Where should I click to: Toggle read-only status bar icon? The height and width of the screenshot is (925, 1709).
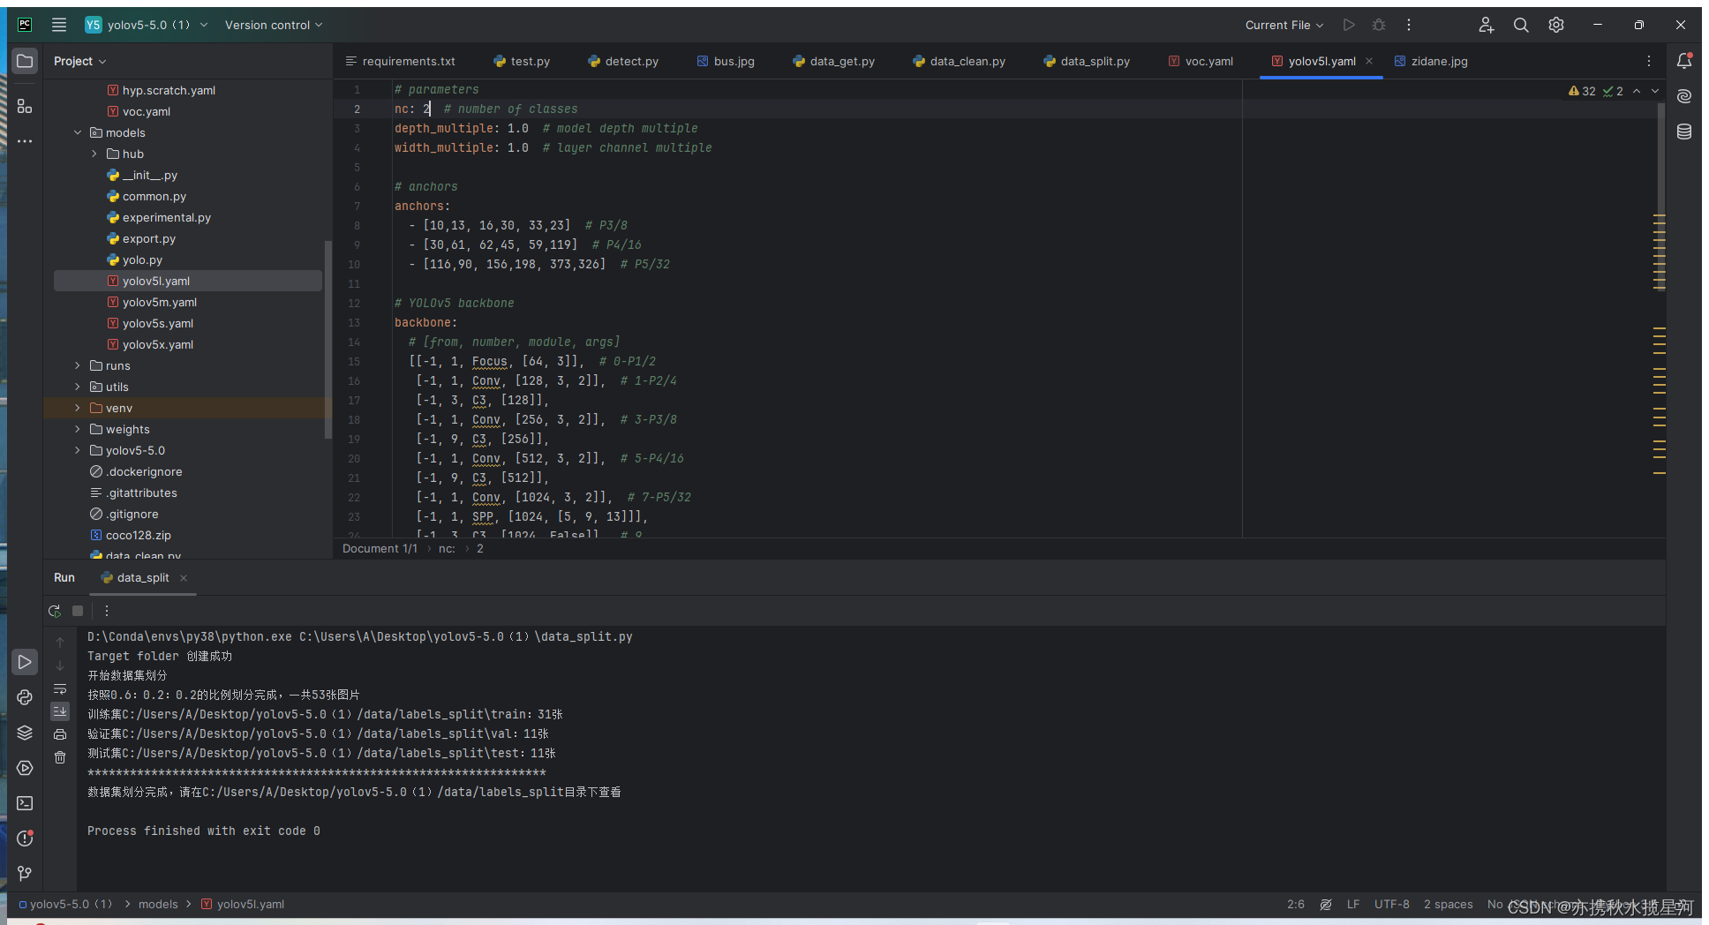point(1326,905)
